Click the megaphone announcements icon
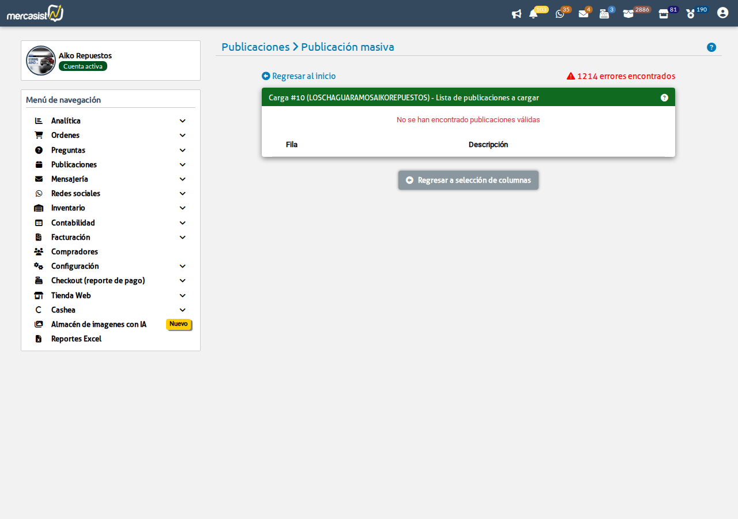 517,14
